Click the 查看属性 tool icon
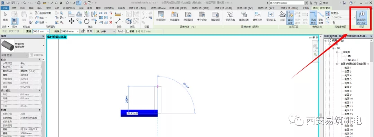374x137 pixels. [161, 16]
